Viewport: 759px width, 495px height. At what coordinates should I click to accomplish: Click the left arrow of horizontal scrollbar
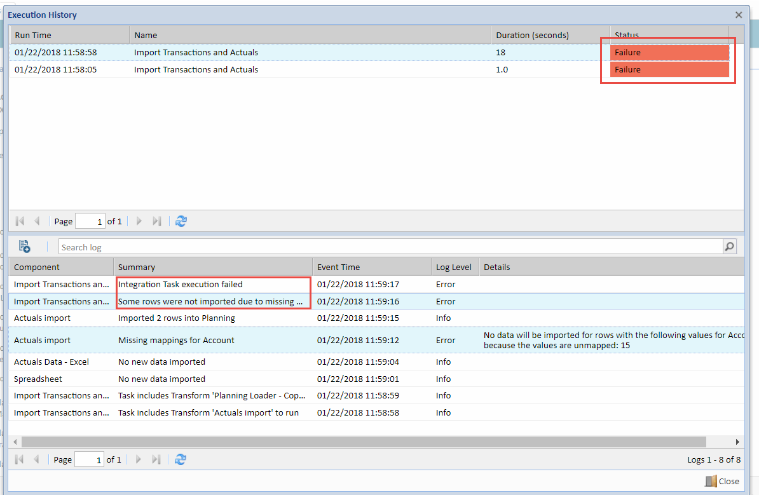point(15,442)
